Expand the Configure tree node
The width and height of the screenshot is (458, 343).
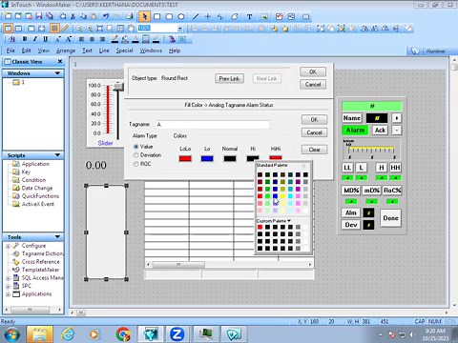[x=8, y=246]
